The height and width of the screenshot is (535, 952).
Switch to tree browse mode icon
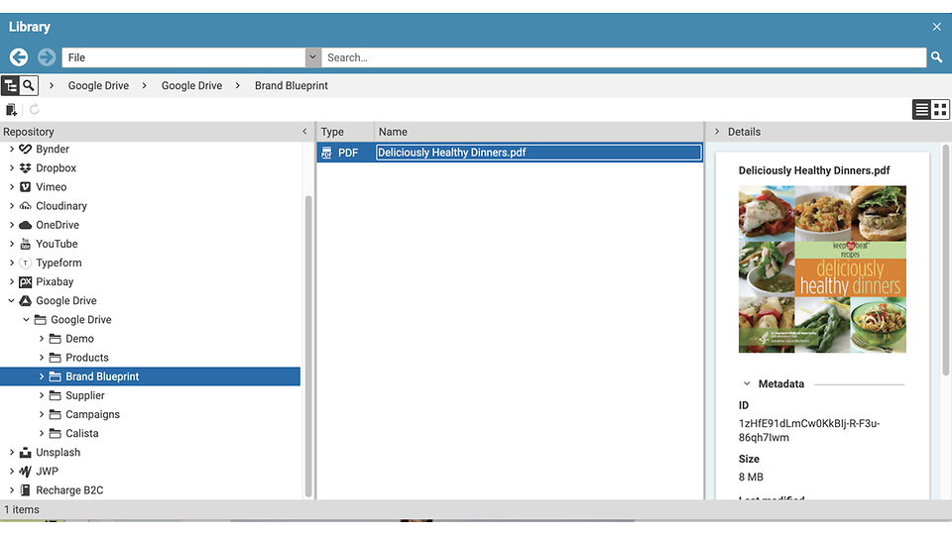tap(10, 85)
